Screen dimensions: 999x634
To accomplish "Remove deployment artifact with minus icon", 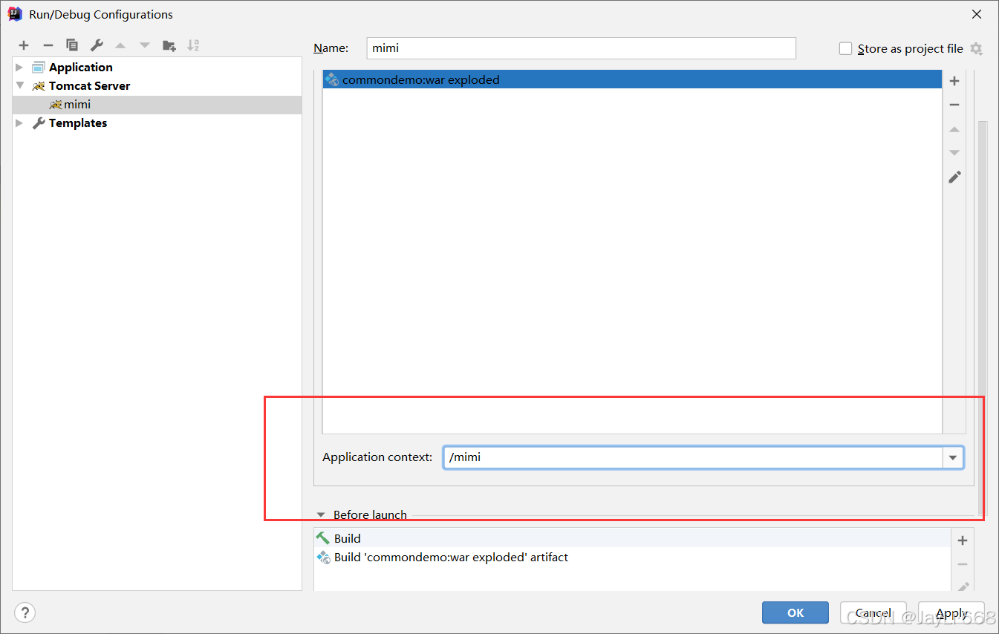I will 955,105.
